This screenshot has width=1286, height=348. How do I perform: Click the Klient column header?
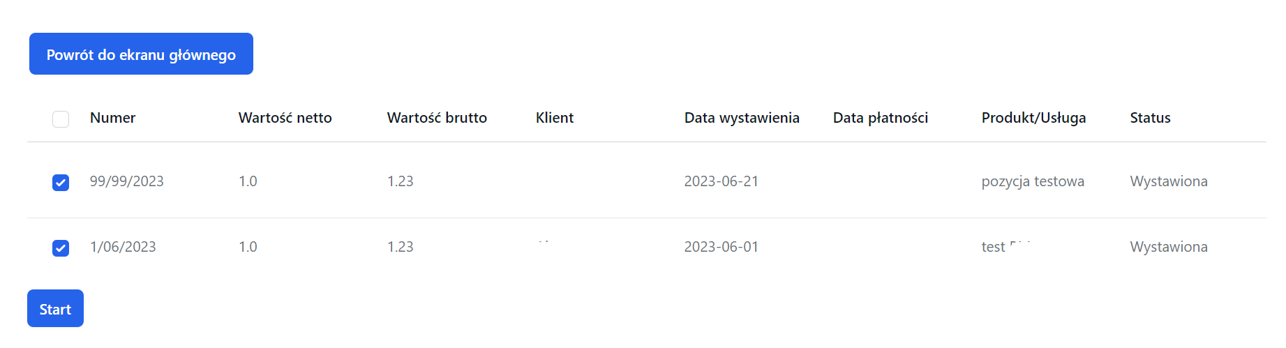[x=555, y=118]
